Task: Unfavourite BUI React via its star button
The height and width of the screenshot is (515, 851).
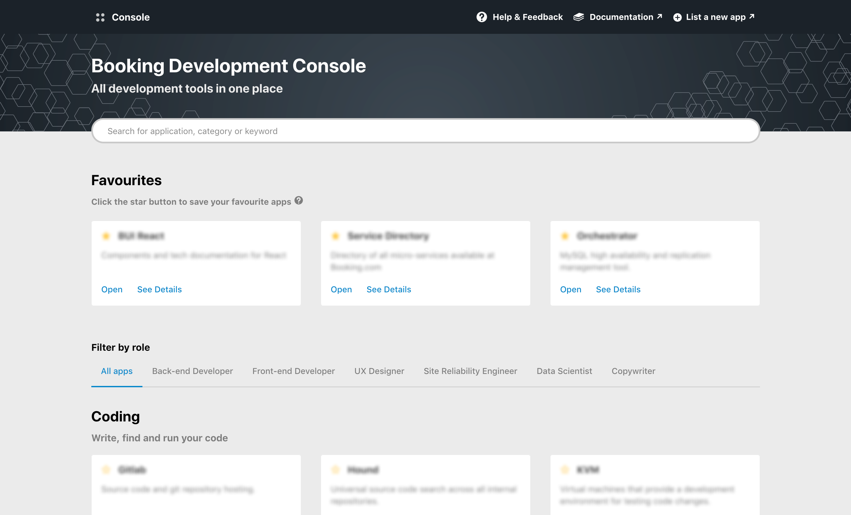Action: (106, 236)
